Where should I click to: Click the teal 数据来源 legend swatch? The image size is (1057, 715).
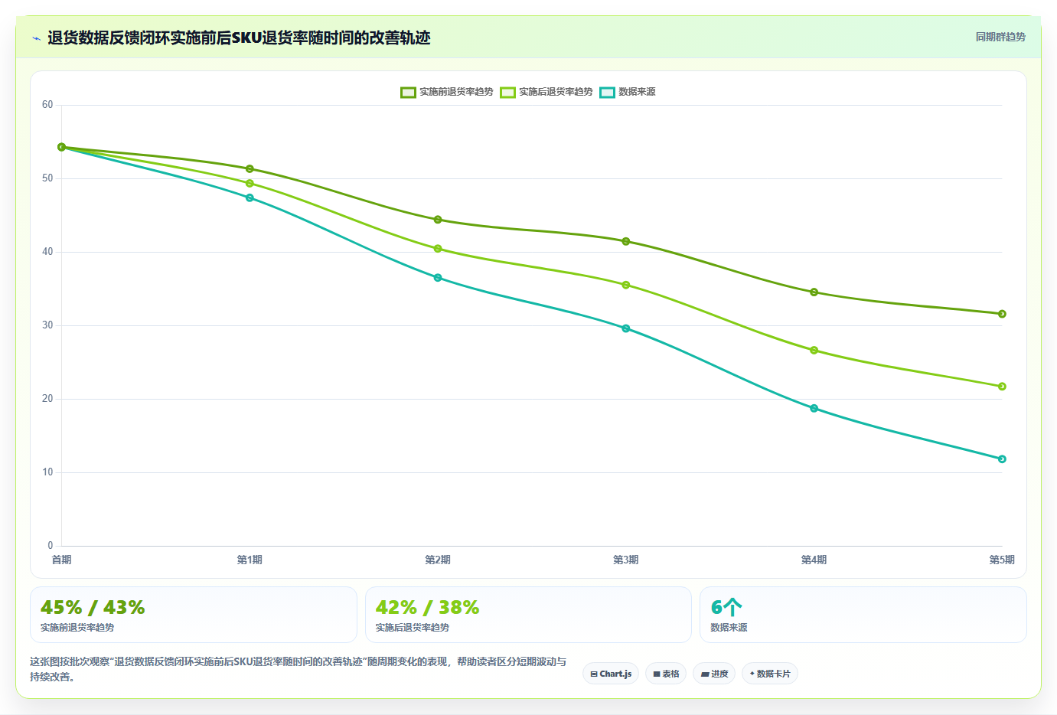[607, 93]
